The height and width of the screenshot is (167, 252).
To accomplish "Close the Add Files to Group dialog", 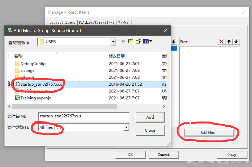I will tap(165, 31).
